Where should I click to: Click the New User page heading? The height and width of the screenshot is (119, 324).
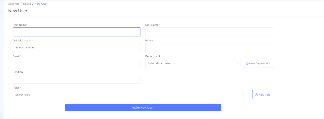[x=18, y=11]
